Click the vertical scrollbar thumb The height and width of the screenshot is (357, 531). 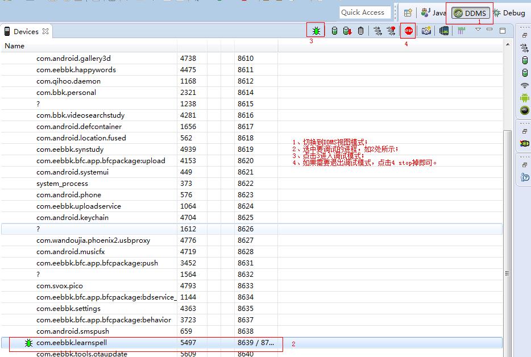[507, 244]
